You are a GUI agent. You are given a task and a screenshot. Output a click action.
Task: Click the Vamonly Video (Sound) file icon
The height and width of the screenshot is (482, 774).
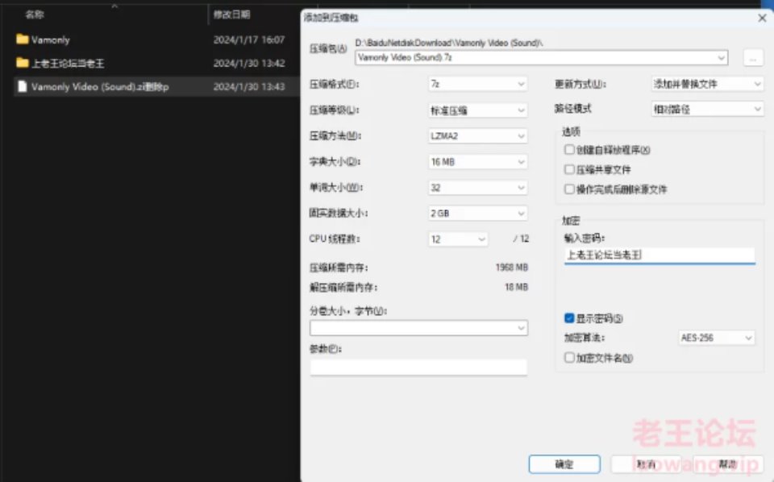[23, 86]
